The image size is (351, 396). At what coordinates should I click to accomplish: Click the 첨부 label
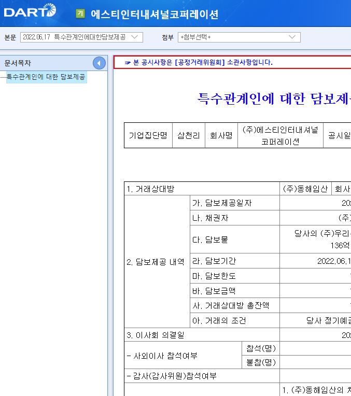pos(168,37)
